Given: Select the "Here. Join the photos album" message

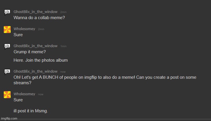Looking at the screenshot, I should pyautogui.click(x=40, y=60).
